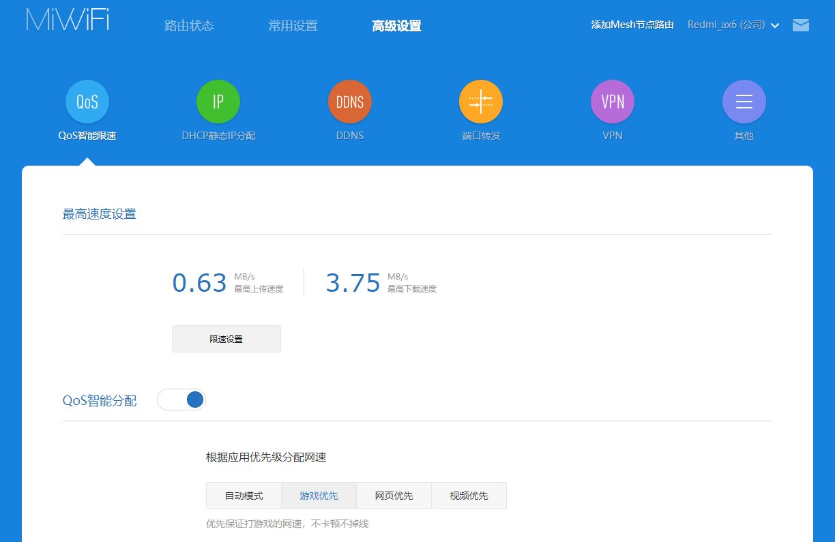The image size is (835, 542).
Task: Select the DHCP静态IP分配 icon
Action: point(218,101)
